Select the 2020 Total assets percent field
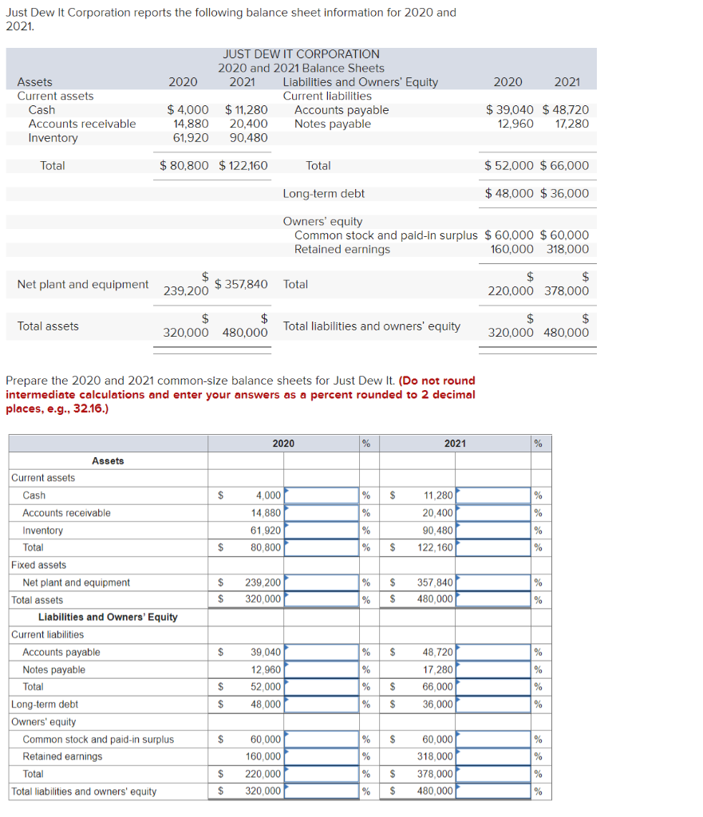 click(x=322, y=599)
